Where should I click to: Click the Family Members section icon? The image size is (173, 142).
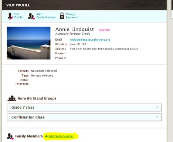(x=10, y=136)
